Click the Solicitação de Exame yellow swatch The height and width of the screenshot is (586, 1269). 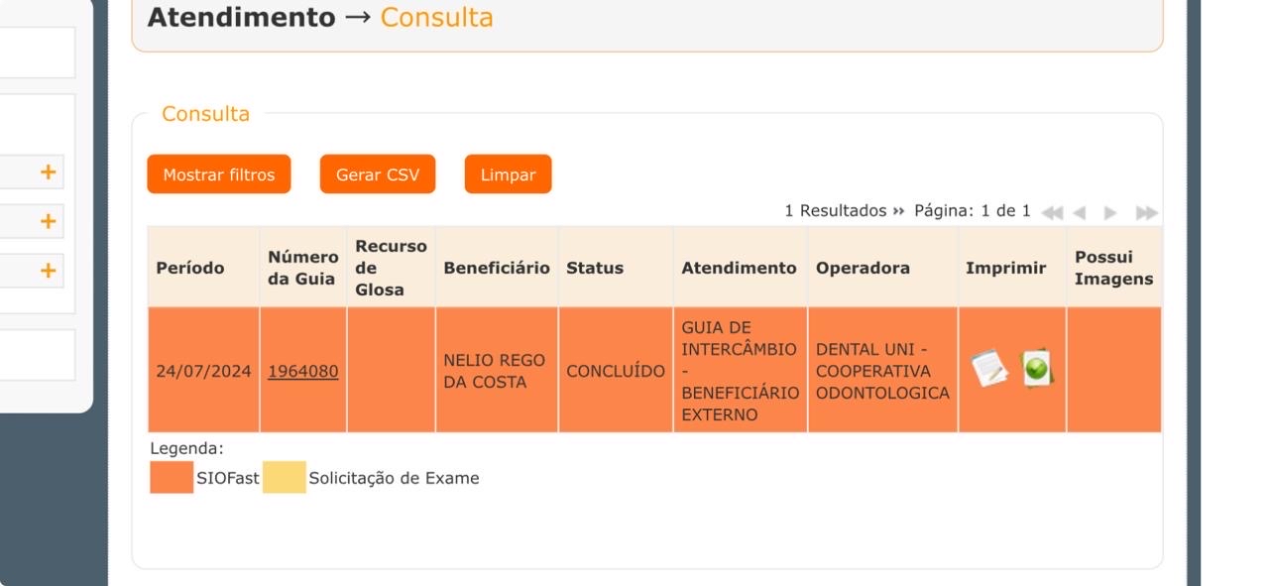tap(285, 477)
